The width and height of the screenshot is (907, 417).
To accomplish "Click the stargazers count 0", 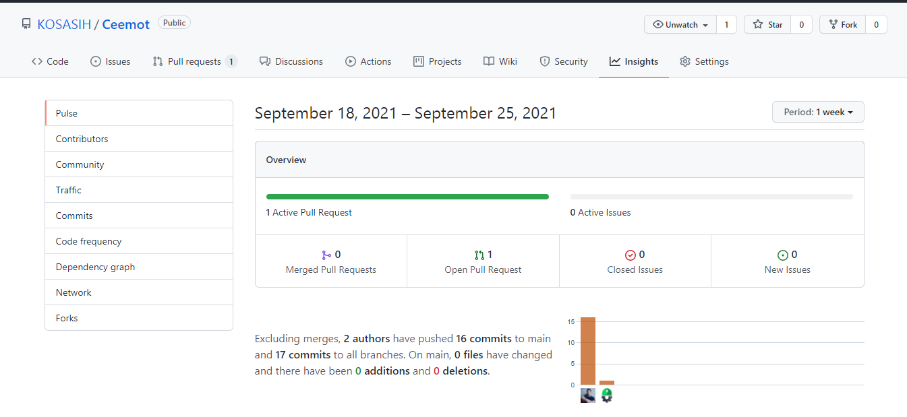I will click(801, 25).
